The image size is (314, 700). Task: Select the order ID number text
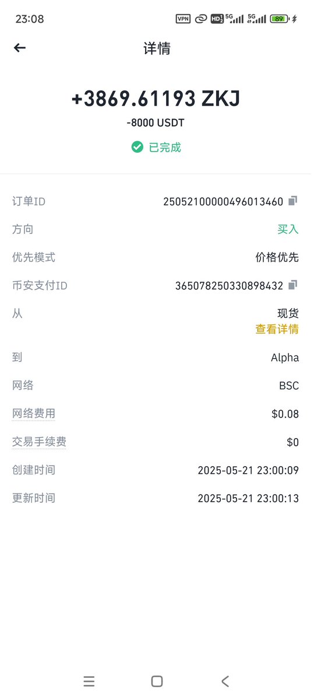(x=223, y=202)
